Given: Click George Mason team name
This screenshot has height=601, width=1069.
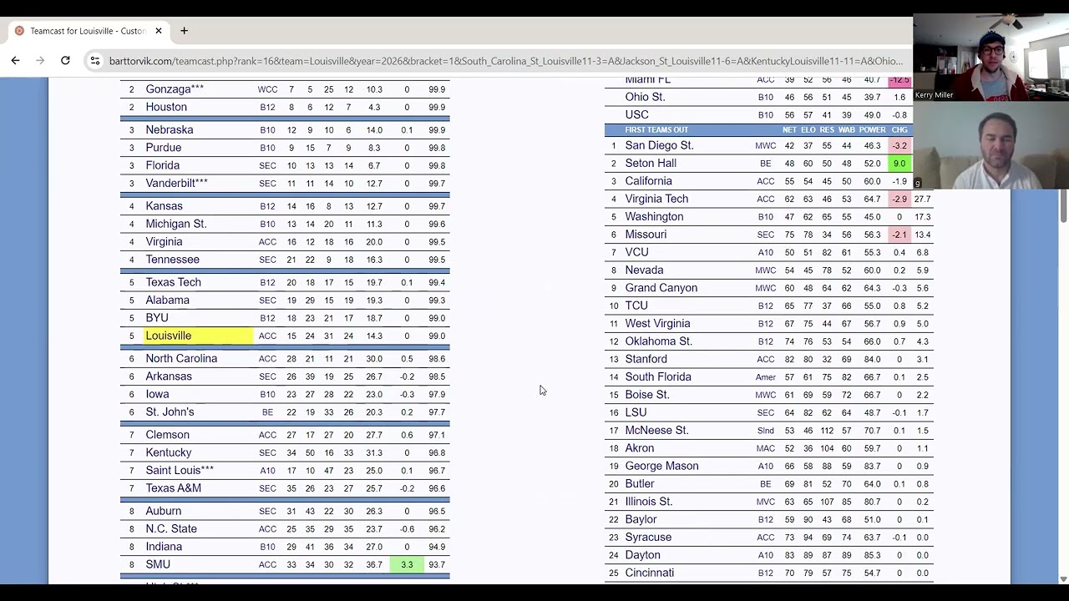Looking at the screenshot, I should click(x=661, y=466).
